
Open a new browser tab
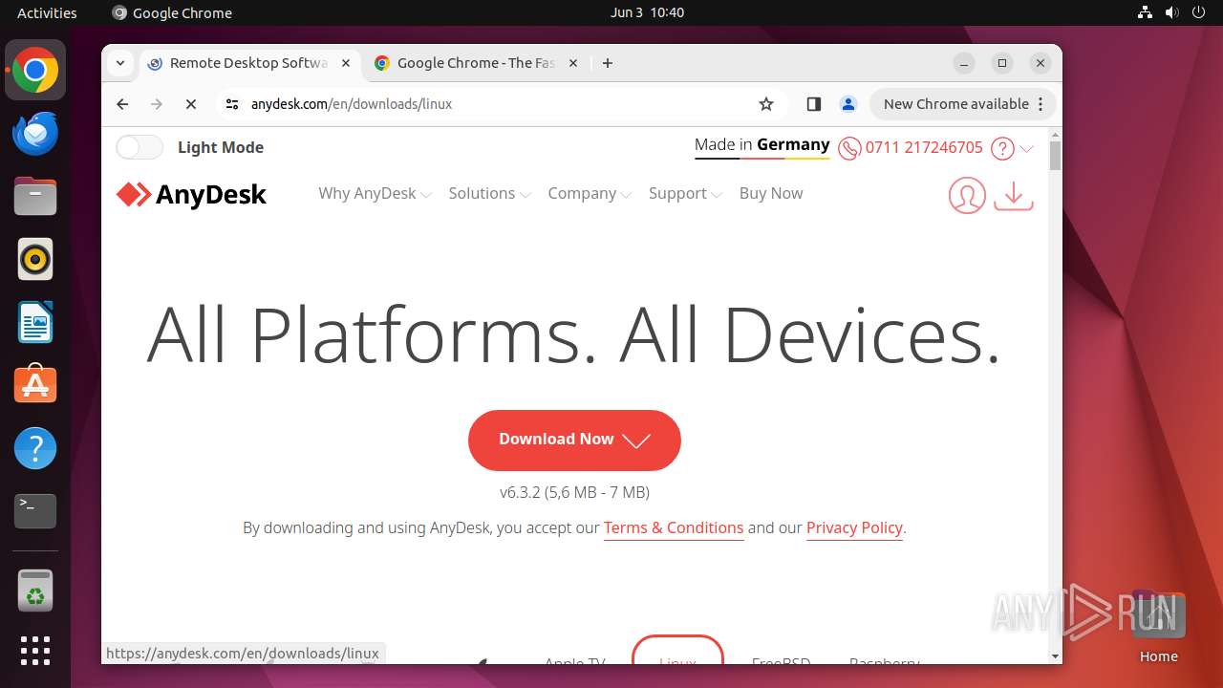[608, 63]
